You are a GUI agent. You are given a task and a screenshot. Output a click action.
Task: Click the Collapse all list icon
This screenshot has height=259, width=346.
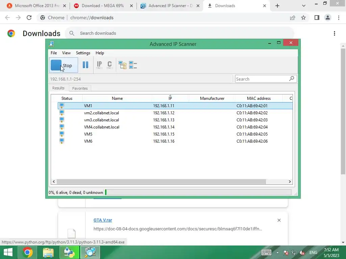[x=133, y=65]
